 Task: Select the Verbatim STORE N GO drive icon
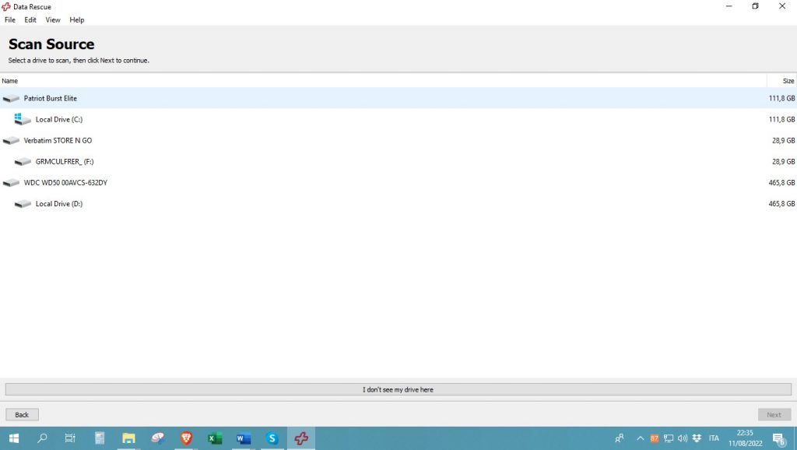pos(11,141)
